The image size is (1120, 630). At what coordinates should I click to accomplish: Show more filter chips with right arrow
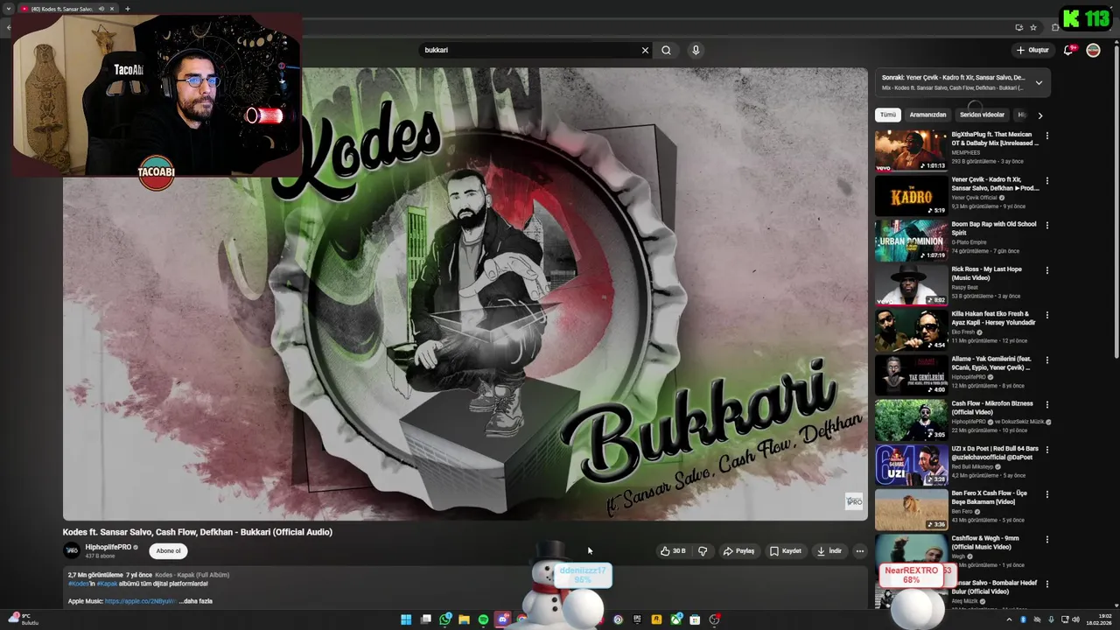1039,115
